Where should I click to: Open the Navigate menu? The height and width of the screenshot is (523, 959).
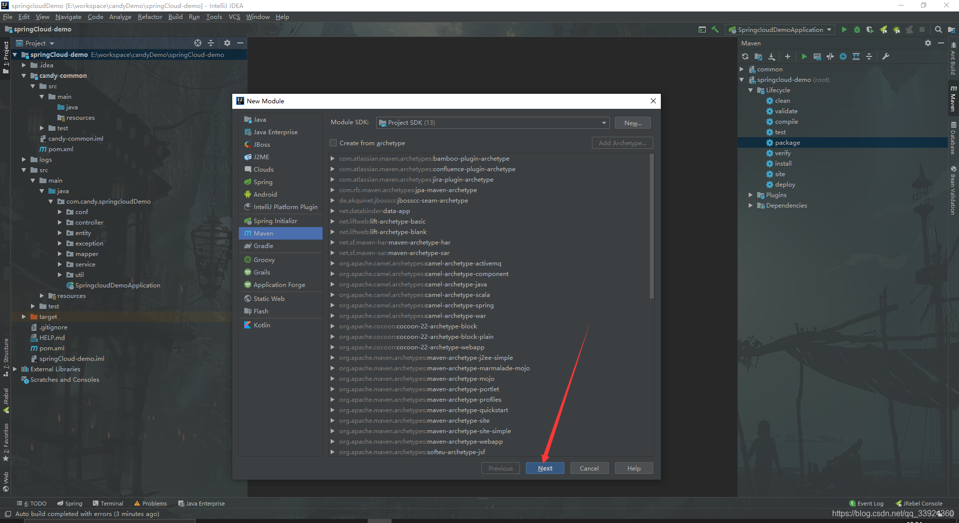[68, 16]
